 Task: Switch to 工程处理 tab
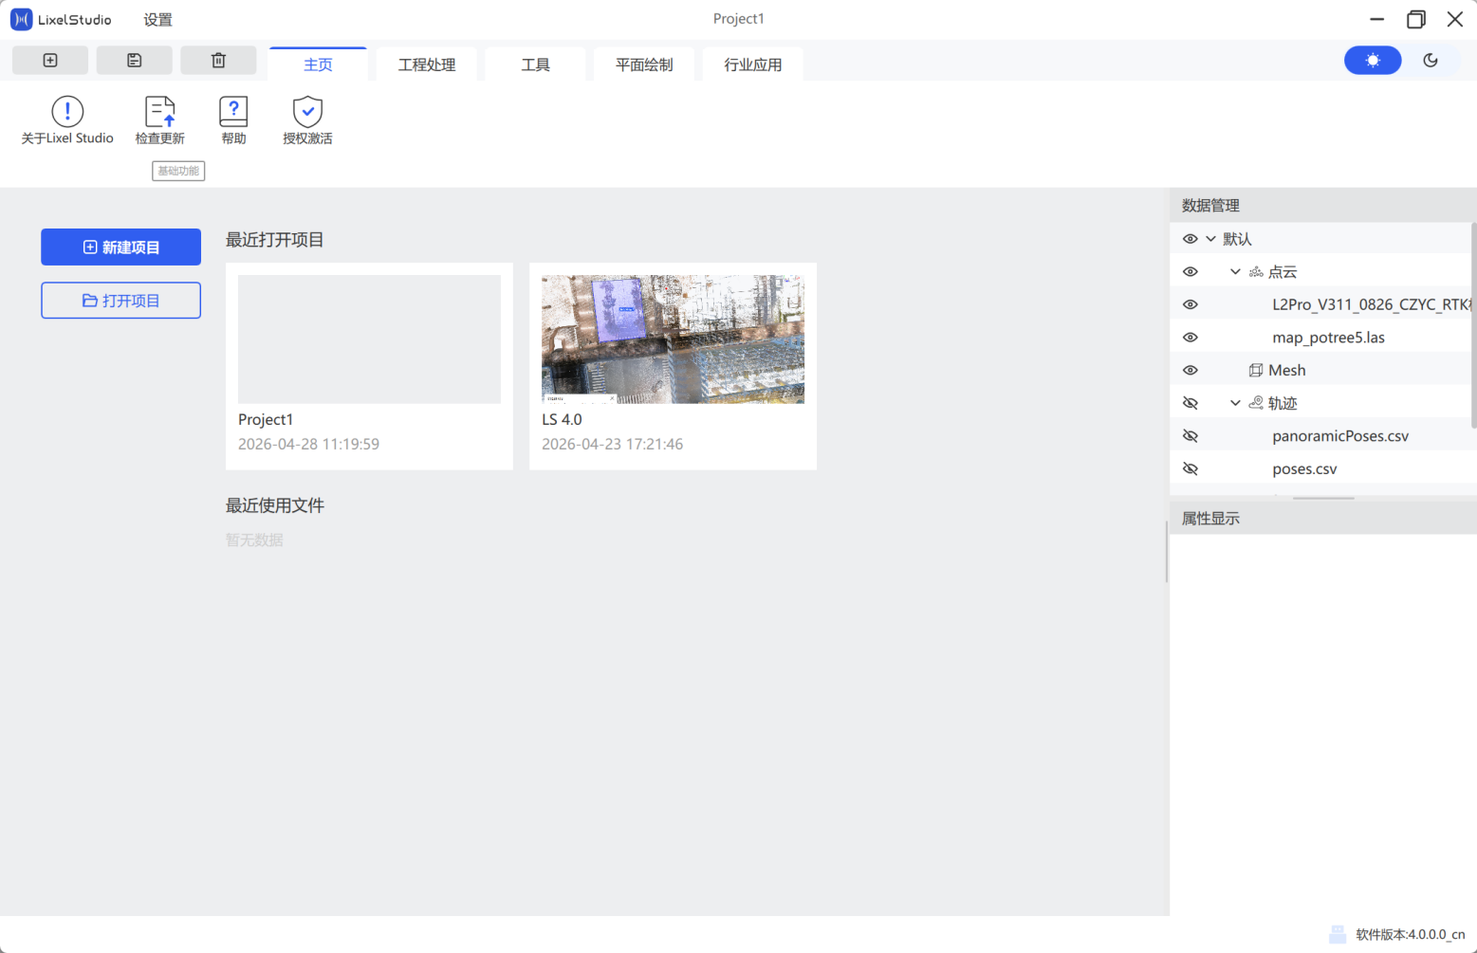click(427, 64)
